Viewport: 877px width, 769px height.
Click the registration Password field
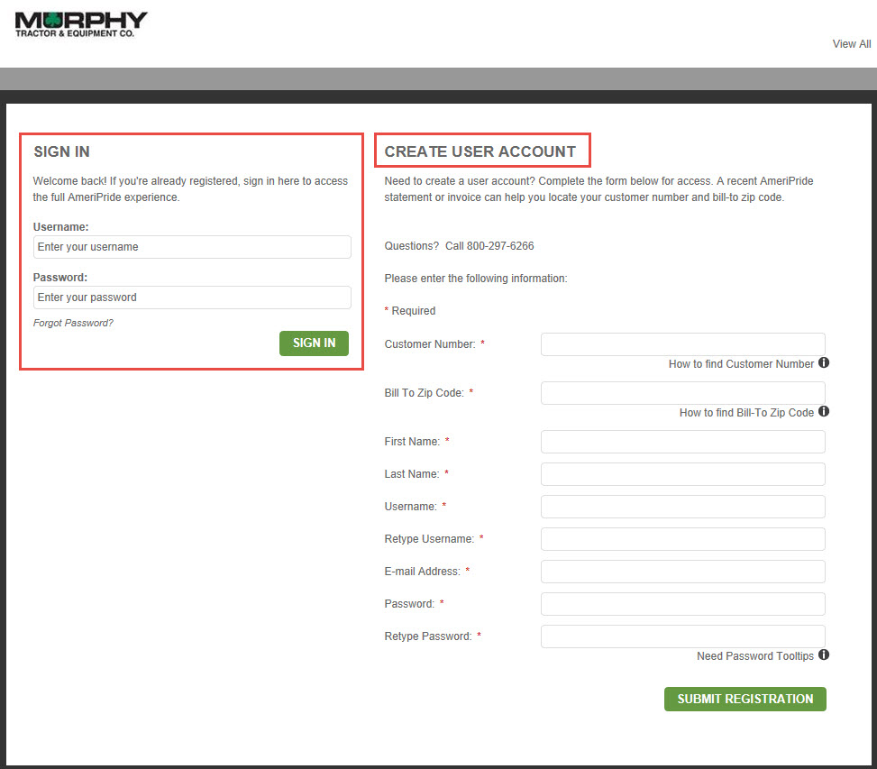pos(682,604)
